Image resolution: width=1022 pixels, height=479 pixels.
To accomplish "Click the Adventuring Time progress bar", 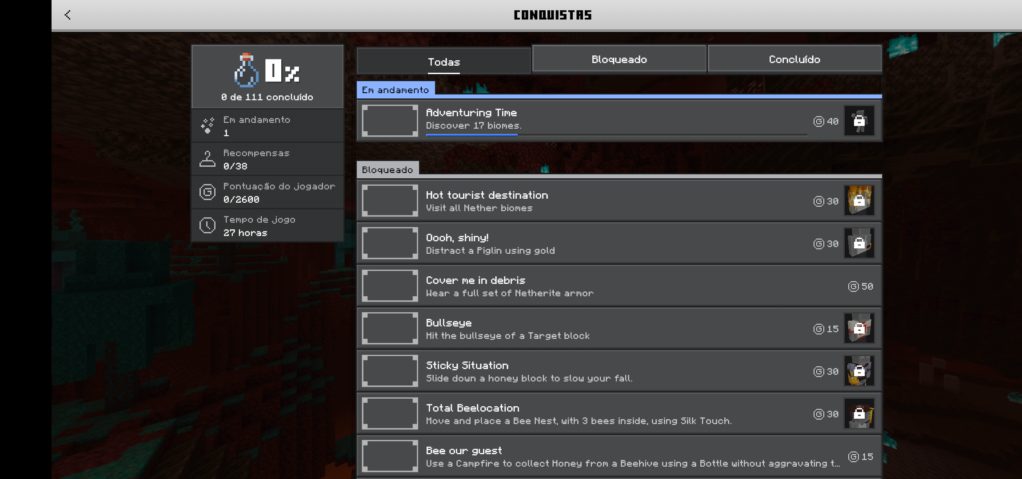I will tap(616, 134).
